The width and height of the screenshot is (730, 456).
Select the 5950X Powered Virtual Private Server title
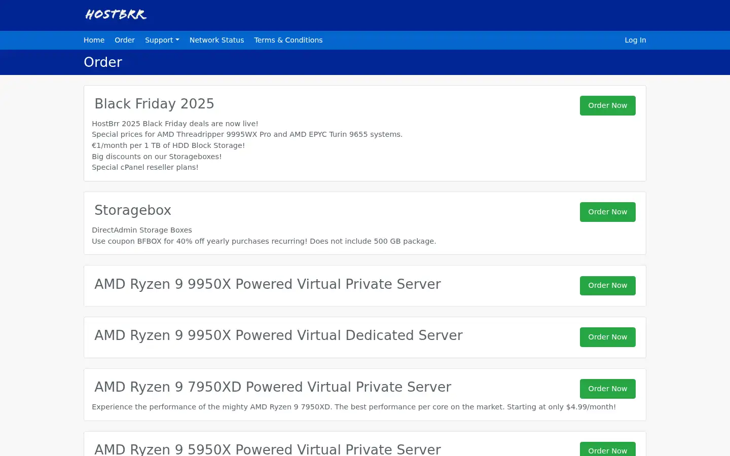coord(268,449)
